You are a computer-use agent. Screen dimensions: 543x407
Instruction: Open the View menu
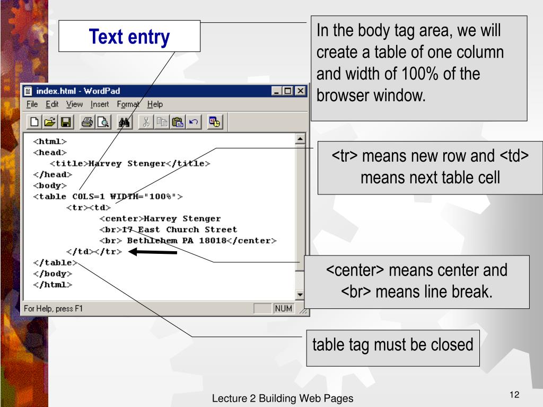(74, 104)
